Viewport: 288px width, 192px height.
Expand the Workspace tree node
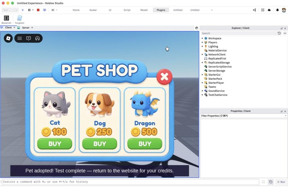tap(202, 38)
